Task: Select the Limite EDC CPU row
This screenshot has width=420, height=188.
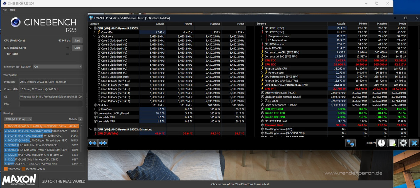Action: tap(332, 117)
